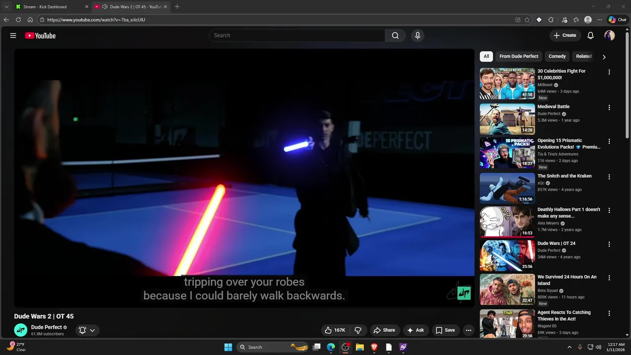Viewport: 631px width, 355px height.
Task: Open the YouTube account avatar menu
Action: [610, 35]
